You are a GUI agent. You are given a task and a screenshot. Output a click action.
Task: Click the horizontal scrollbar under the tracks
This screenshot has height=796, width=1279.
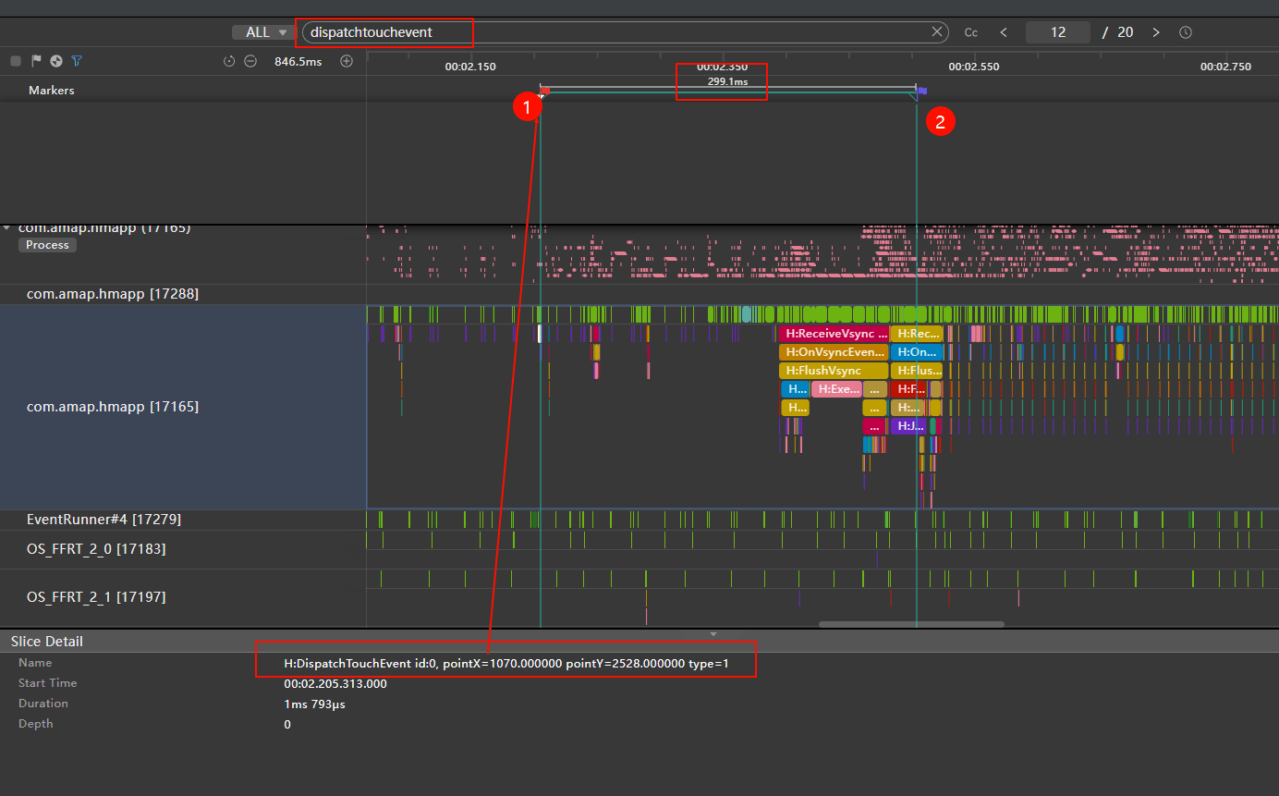pos(910,624)
